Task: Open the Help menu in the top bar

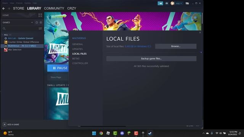Action: tap(35, 3)
